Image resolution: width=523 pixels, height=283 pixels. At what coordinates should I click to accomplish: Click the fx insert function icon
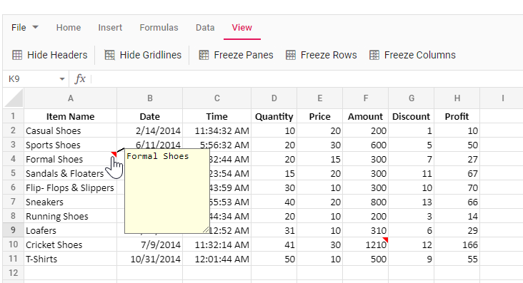pyautogui.click(x=80, y=79)
